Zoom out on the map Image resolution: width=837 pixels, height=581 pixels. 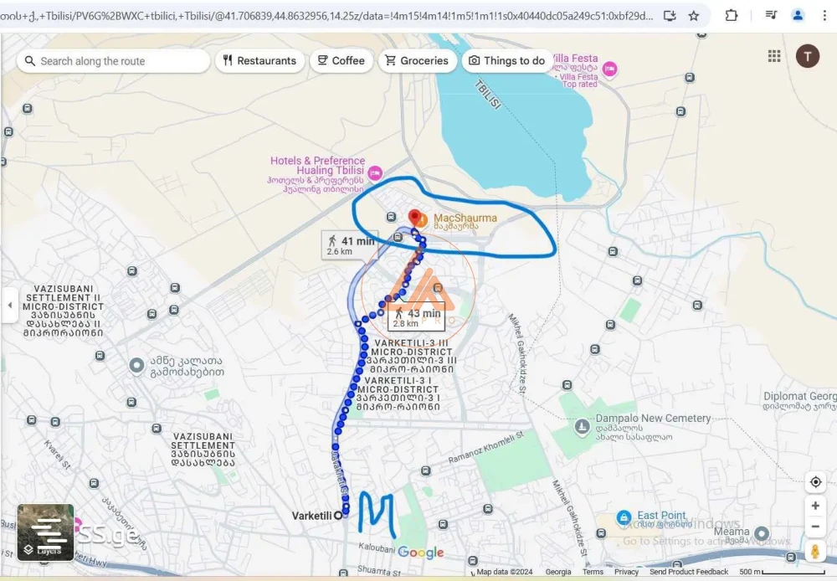coord(815,527)
